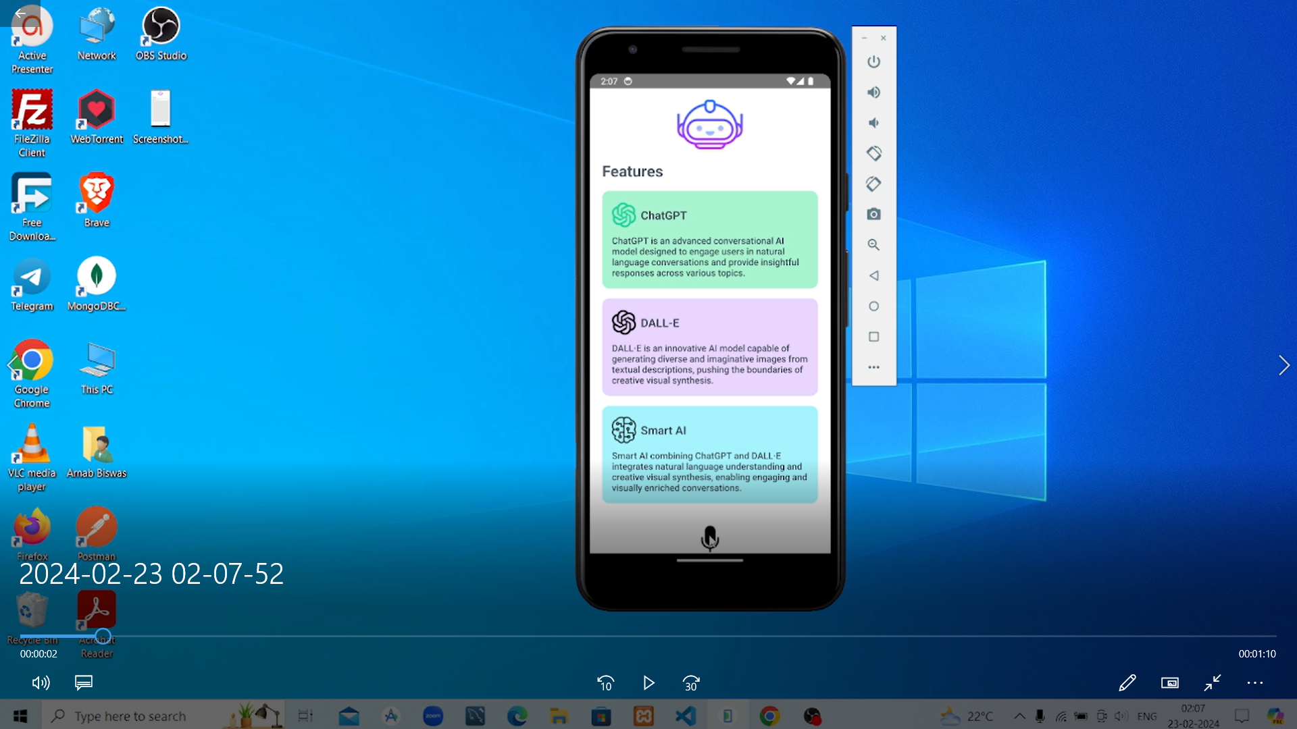
Task: Click the Windows Start button
Action: point(20,715)
